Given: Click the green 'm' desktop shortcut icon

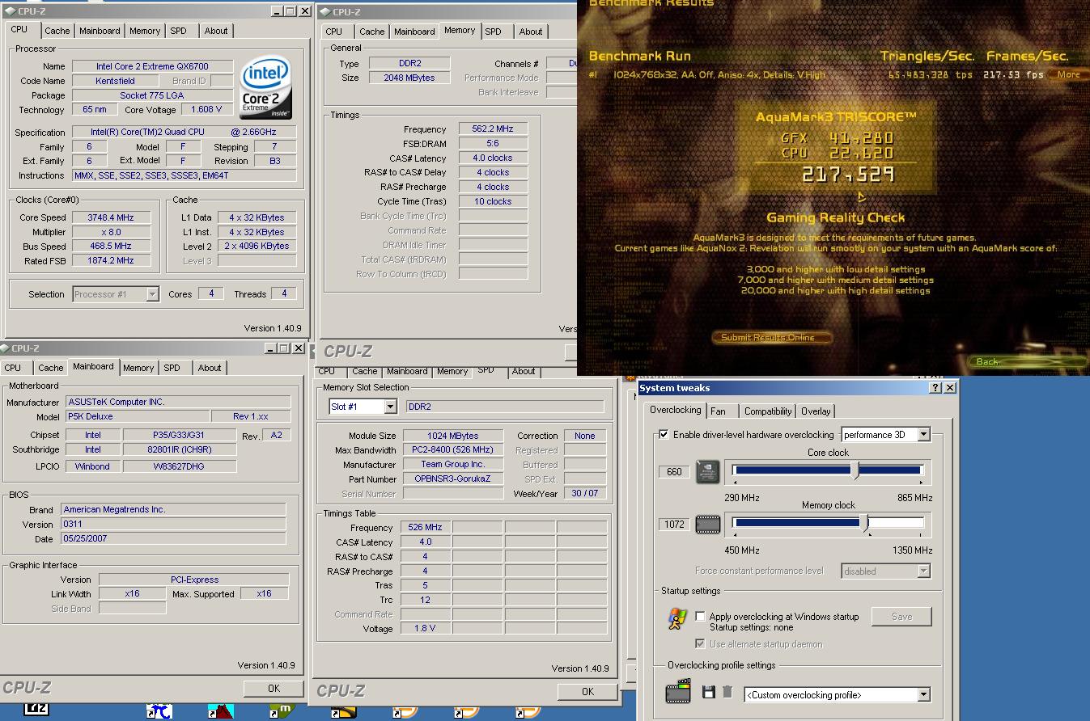Looking at the screenshot, I should pos(281,710).
